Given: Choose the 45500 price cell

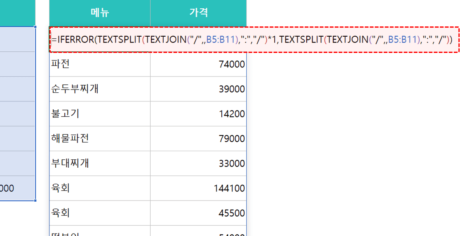Looking at the screenshot, I should point(198,213).
